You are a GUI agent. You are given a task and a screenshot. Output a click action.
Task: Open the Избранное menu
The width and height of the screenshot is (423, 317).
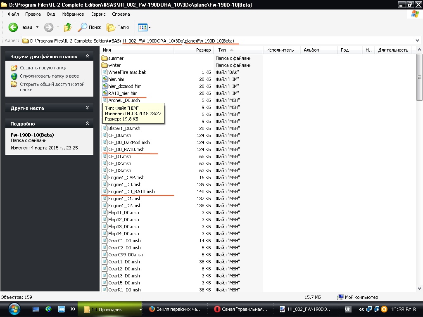tap(73, 14)
